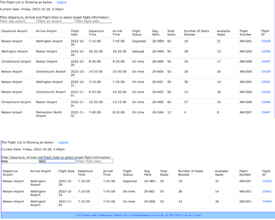Click departure time '8:40:00' cell
Image resolution: width=275 pixels, height=220 pixels.
[x=95, y=61]
